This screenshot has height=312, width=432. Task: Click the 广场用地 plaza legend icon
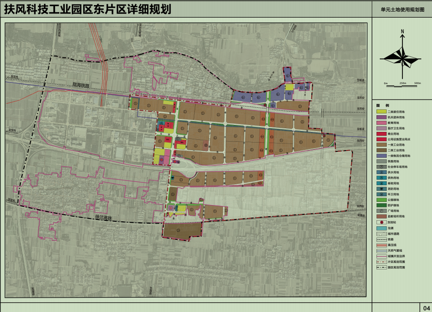[381, 211]
